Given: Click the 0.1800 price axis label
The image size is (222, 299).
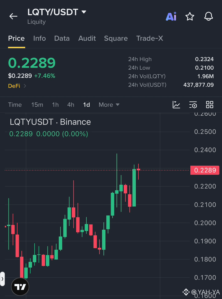Looking at the screenshot, I should click(205, 259).
